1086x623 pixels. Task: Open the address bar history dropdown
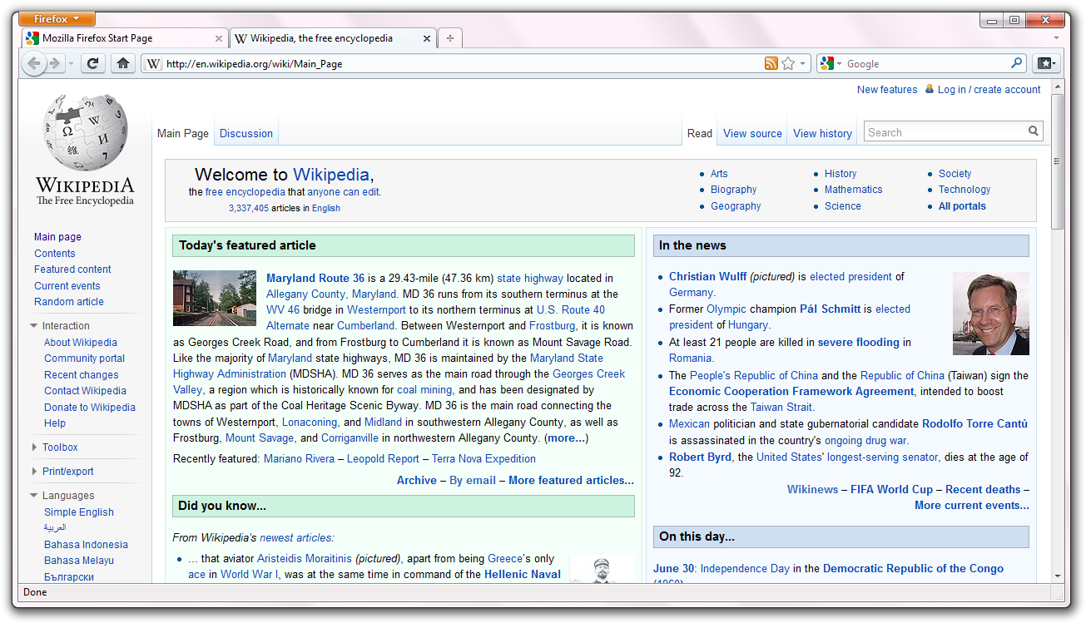(x=803, y=63)
